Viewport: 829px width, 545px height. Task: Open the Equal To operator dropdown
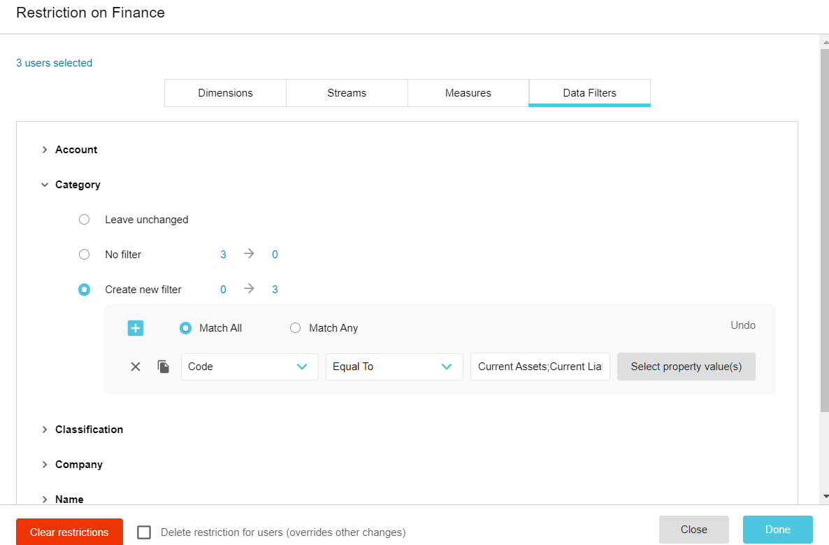394,367
